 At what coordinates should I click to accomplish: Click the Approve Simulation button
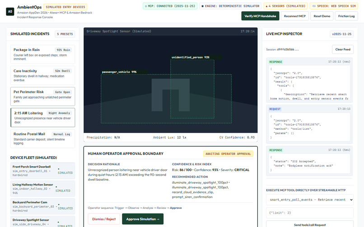point(143,219)
